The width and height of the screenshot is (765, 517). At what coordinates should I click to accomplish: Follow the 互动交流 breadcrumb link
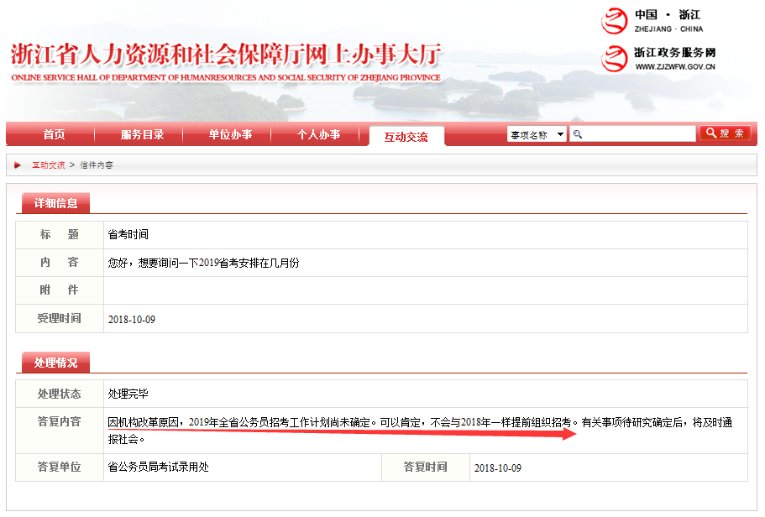click(x=49, y=164)
